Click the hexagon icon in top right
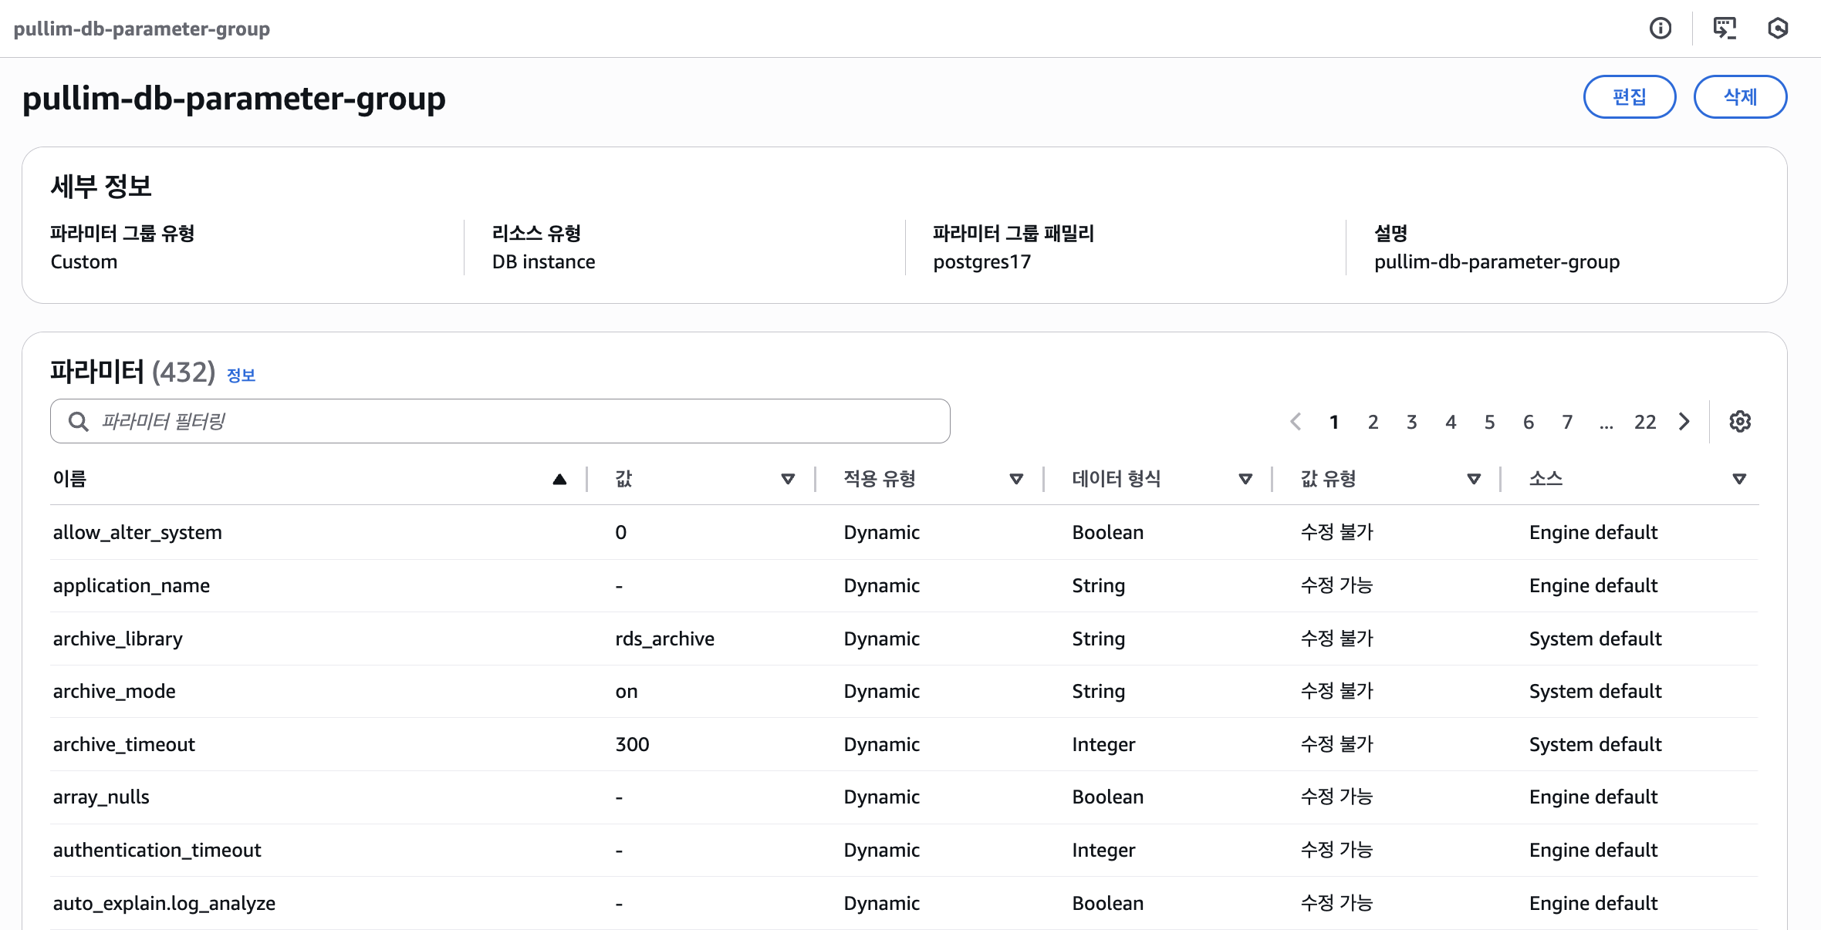This screenshot has height=930, width=1821. point(1778,29)
